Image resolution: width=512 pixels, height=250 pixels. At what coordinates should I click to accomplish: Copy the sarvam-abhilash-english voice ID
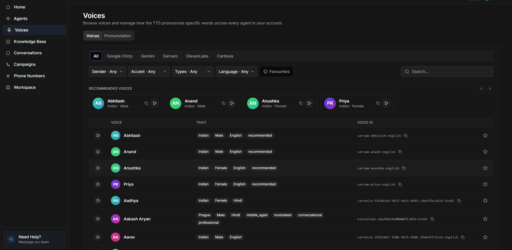pos(406,136)
